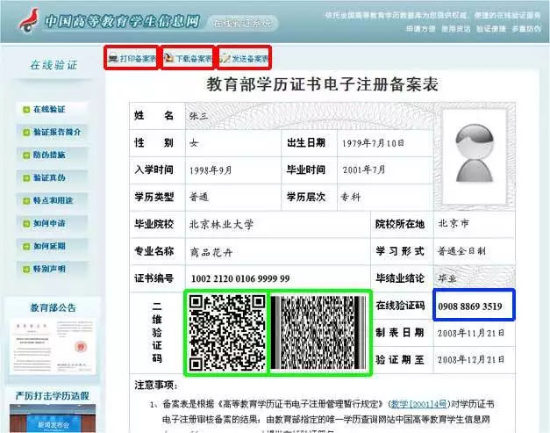Click the green bullet beside 如何申请
This screenshot has height=433, width=550.
pyautogui.click(x=26, y=224)
